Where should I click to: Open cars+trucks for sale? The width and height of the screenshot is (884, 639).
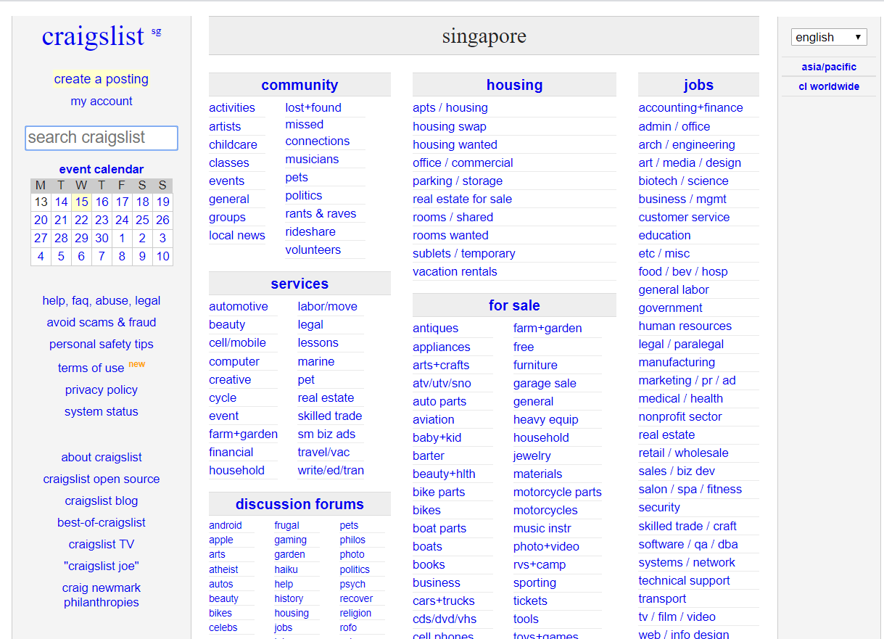coord(443,601)
